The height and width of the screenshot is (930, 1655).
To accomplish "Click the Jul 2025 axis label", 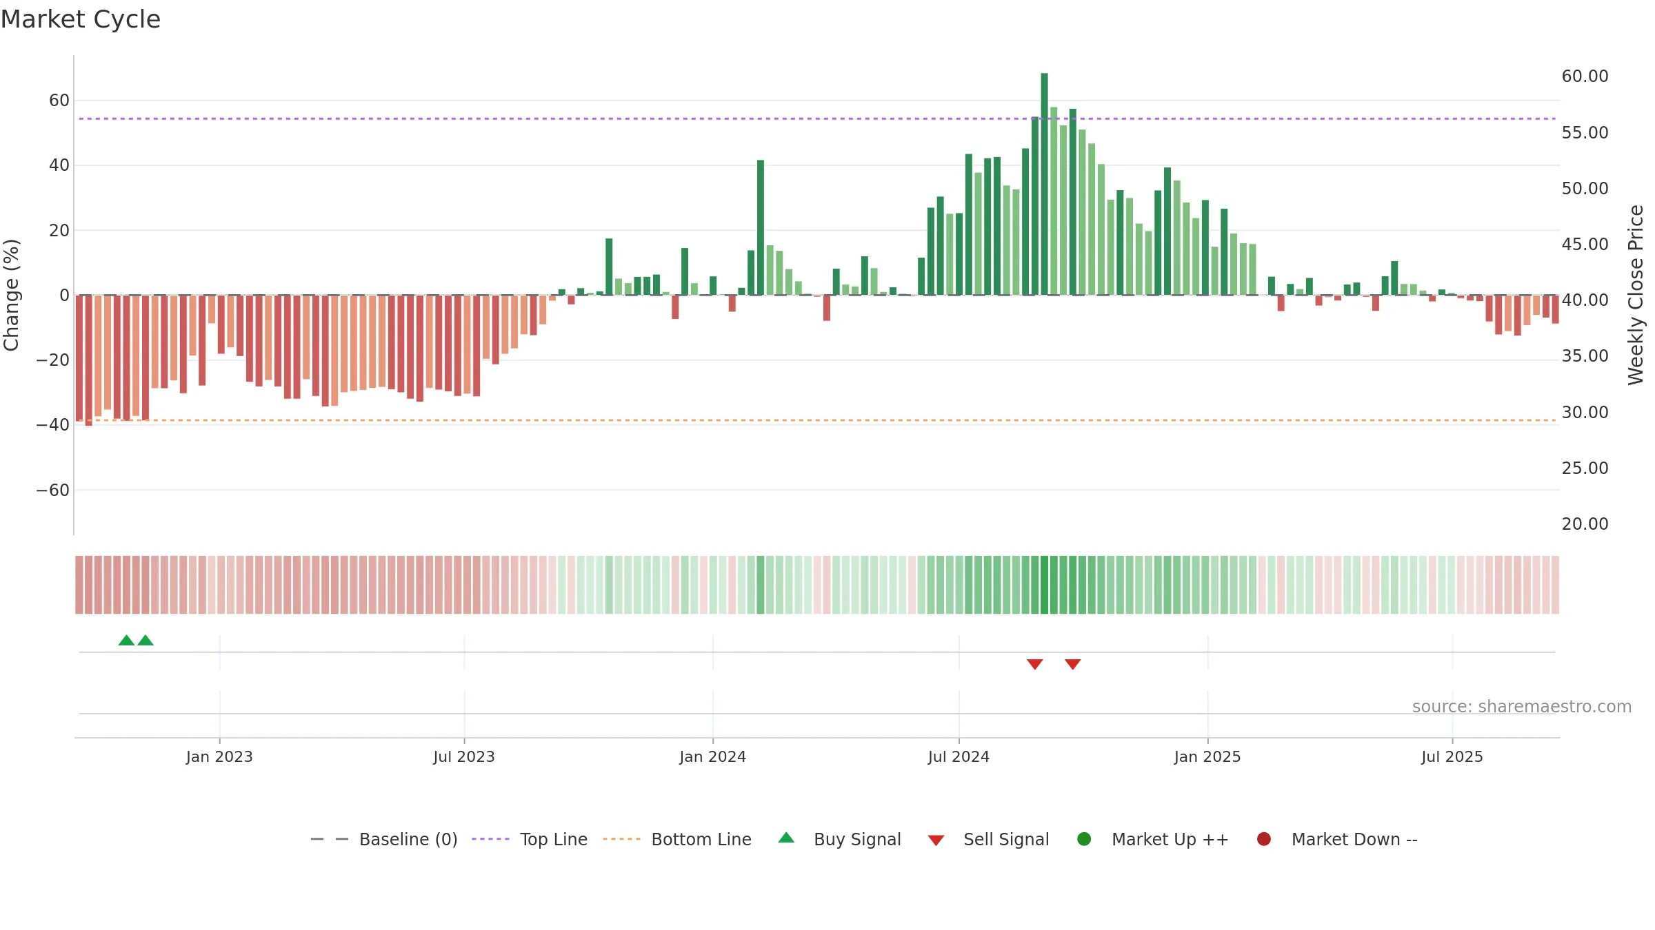I will 1452,756.
